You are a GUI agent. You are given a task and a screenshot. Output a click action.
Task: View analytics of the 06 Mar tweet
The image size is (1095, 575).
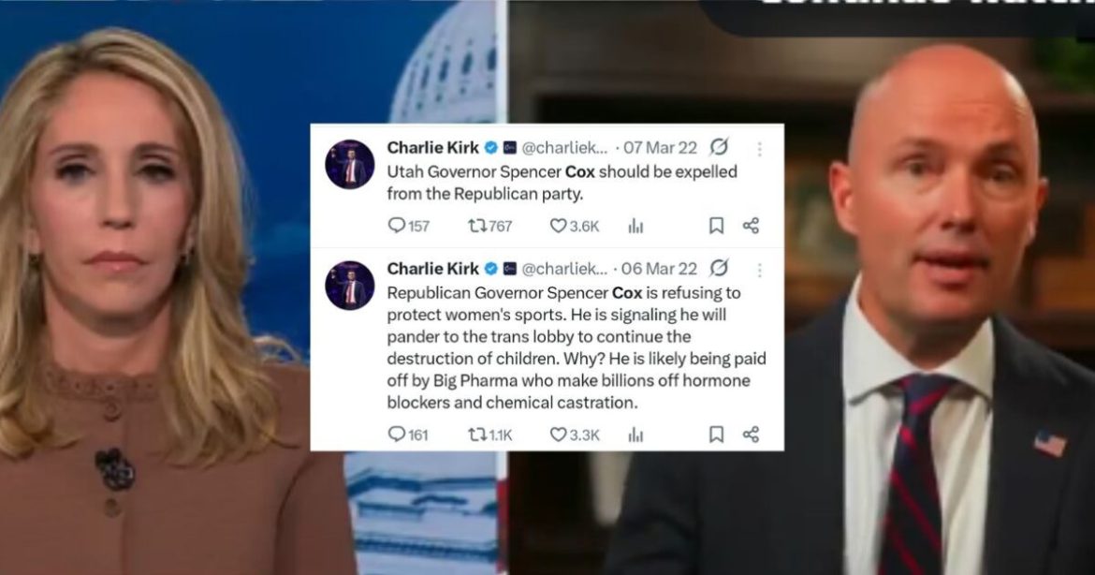coord(635,435)
